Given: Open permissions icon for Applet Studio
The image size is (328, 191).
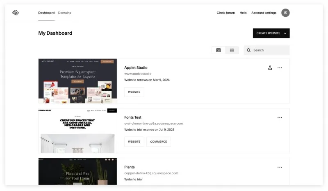Looking at the screenshot, I should pyautogui.click(x=270, y=67).
